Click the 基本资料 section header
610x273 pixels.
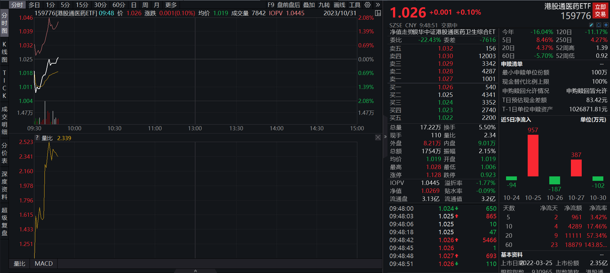[x=512, y=255]
